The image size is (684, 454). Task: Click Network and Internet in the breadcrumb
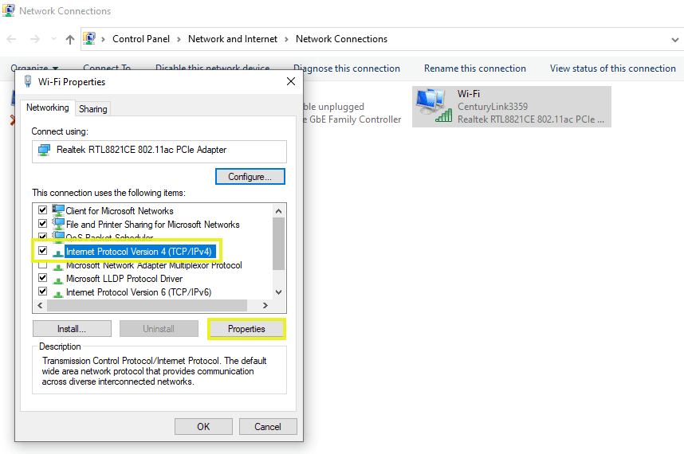[x=233, y=39]
